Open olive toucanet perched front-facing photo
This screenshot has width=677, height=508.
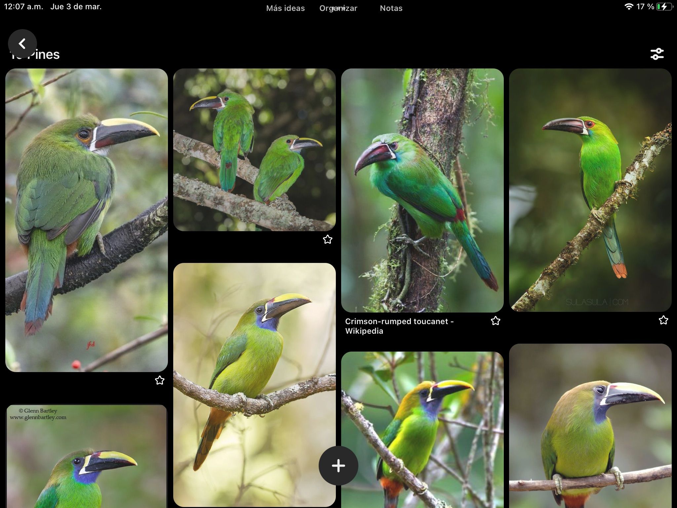point(590,426)
